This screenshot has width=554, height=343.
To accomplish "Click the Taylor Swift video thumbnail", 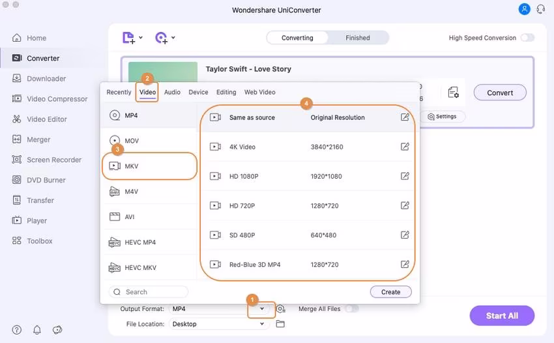I will point(163,72).
